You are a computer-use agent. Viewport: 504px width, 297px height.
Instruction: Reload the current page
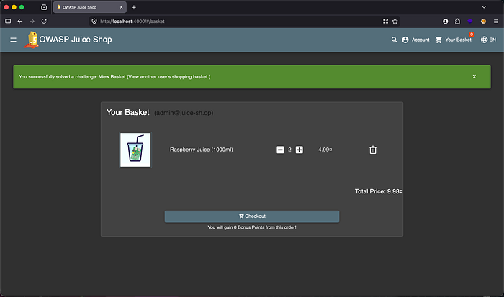click(44, 21)
